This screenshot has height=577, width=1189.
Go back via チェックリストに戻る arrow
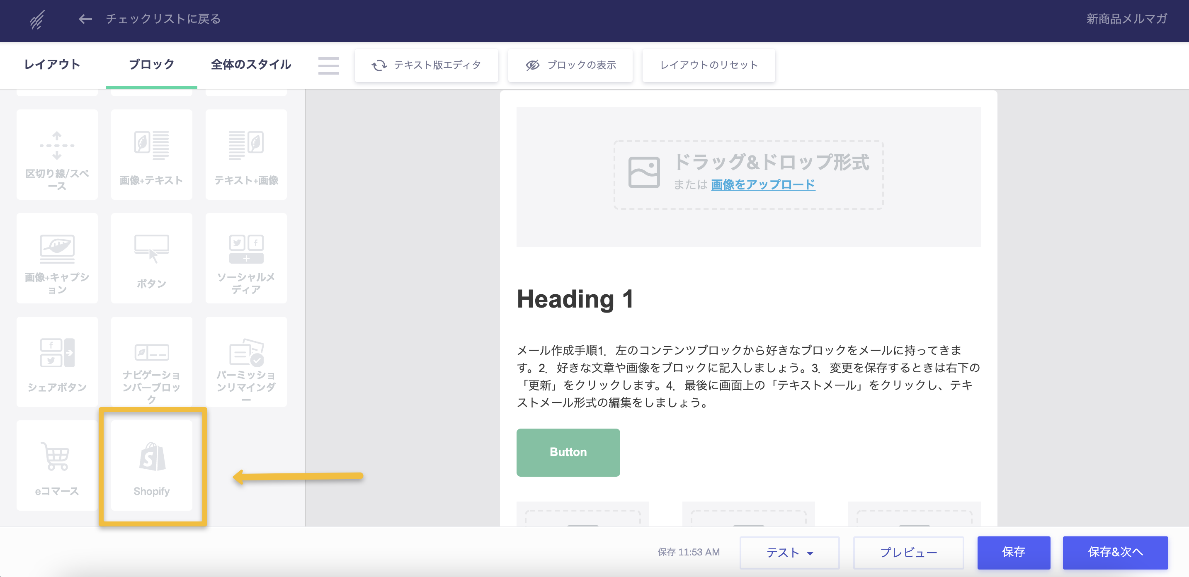(x=85, y=19)
